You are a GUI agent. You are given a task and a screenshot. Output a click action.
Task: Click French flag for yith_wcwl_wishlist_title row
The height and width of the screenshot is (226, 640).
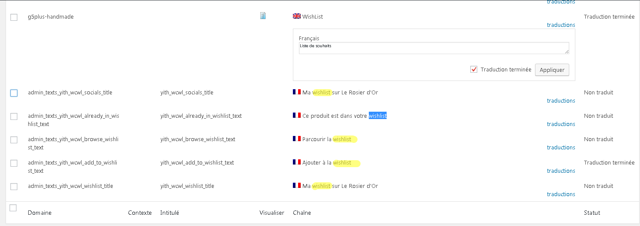(297, 186)
